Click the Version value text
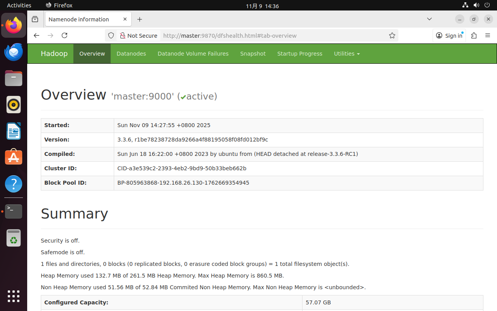Image resolution: width=497 pixels, height=311 pixels. click(193, 140)
